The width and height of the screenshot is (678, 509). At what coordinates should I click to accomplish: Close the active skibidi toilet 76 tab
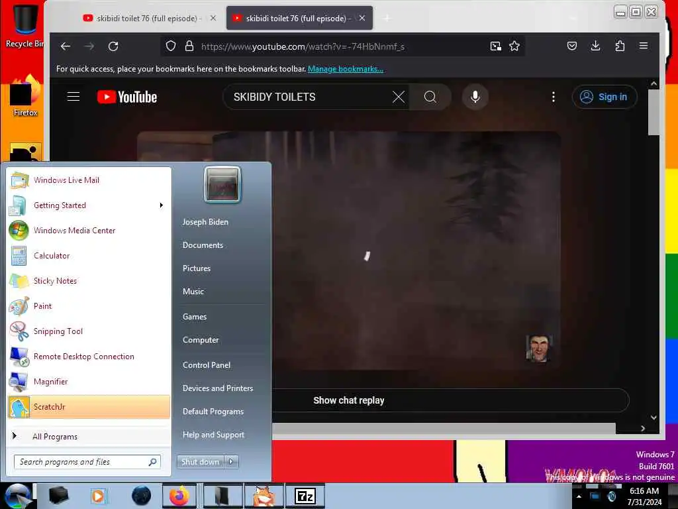tap(362, 18)
